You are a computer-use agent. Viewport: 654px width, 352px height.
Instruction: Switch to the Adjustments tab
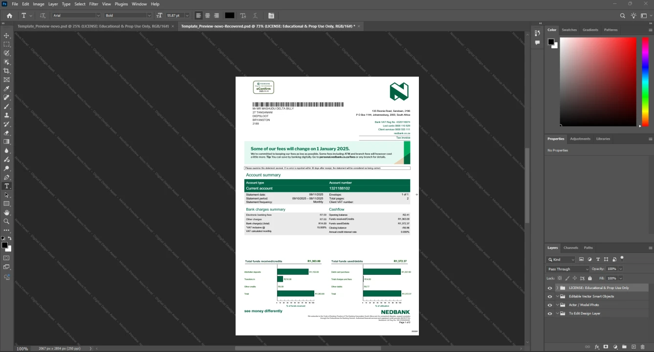click(x=580, y=139)
